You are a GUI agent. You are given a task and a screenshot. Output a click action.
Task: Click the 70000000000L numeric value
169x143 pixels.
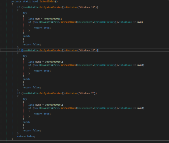coord(52,19)
